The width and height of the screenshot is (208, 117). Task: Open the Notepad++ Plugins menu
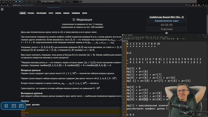pos(162,37)
